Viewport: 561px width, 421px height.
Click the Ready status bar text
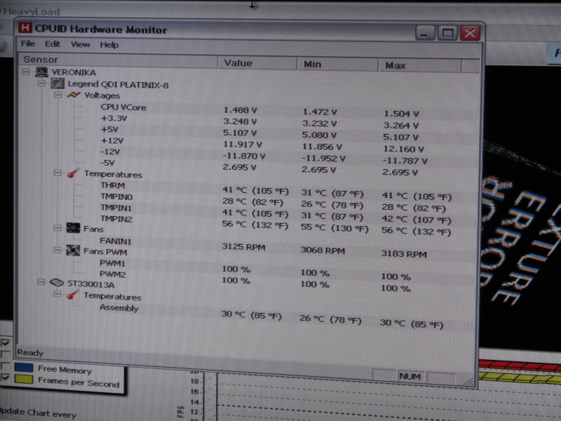coord(30,353)
